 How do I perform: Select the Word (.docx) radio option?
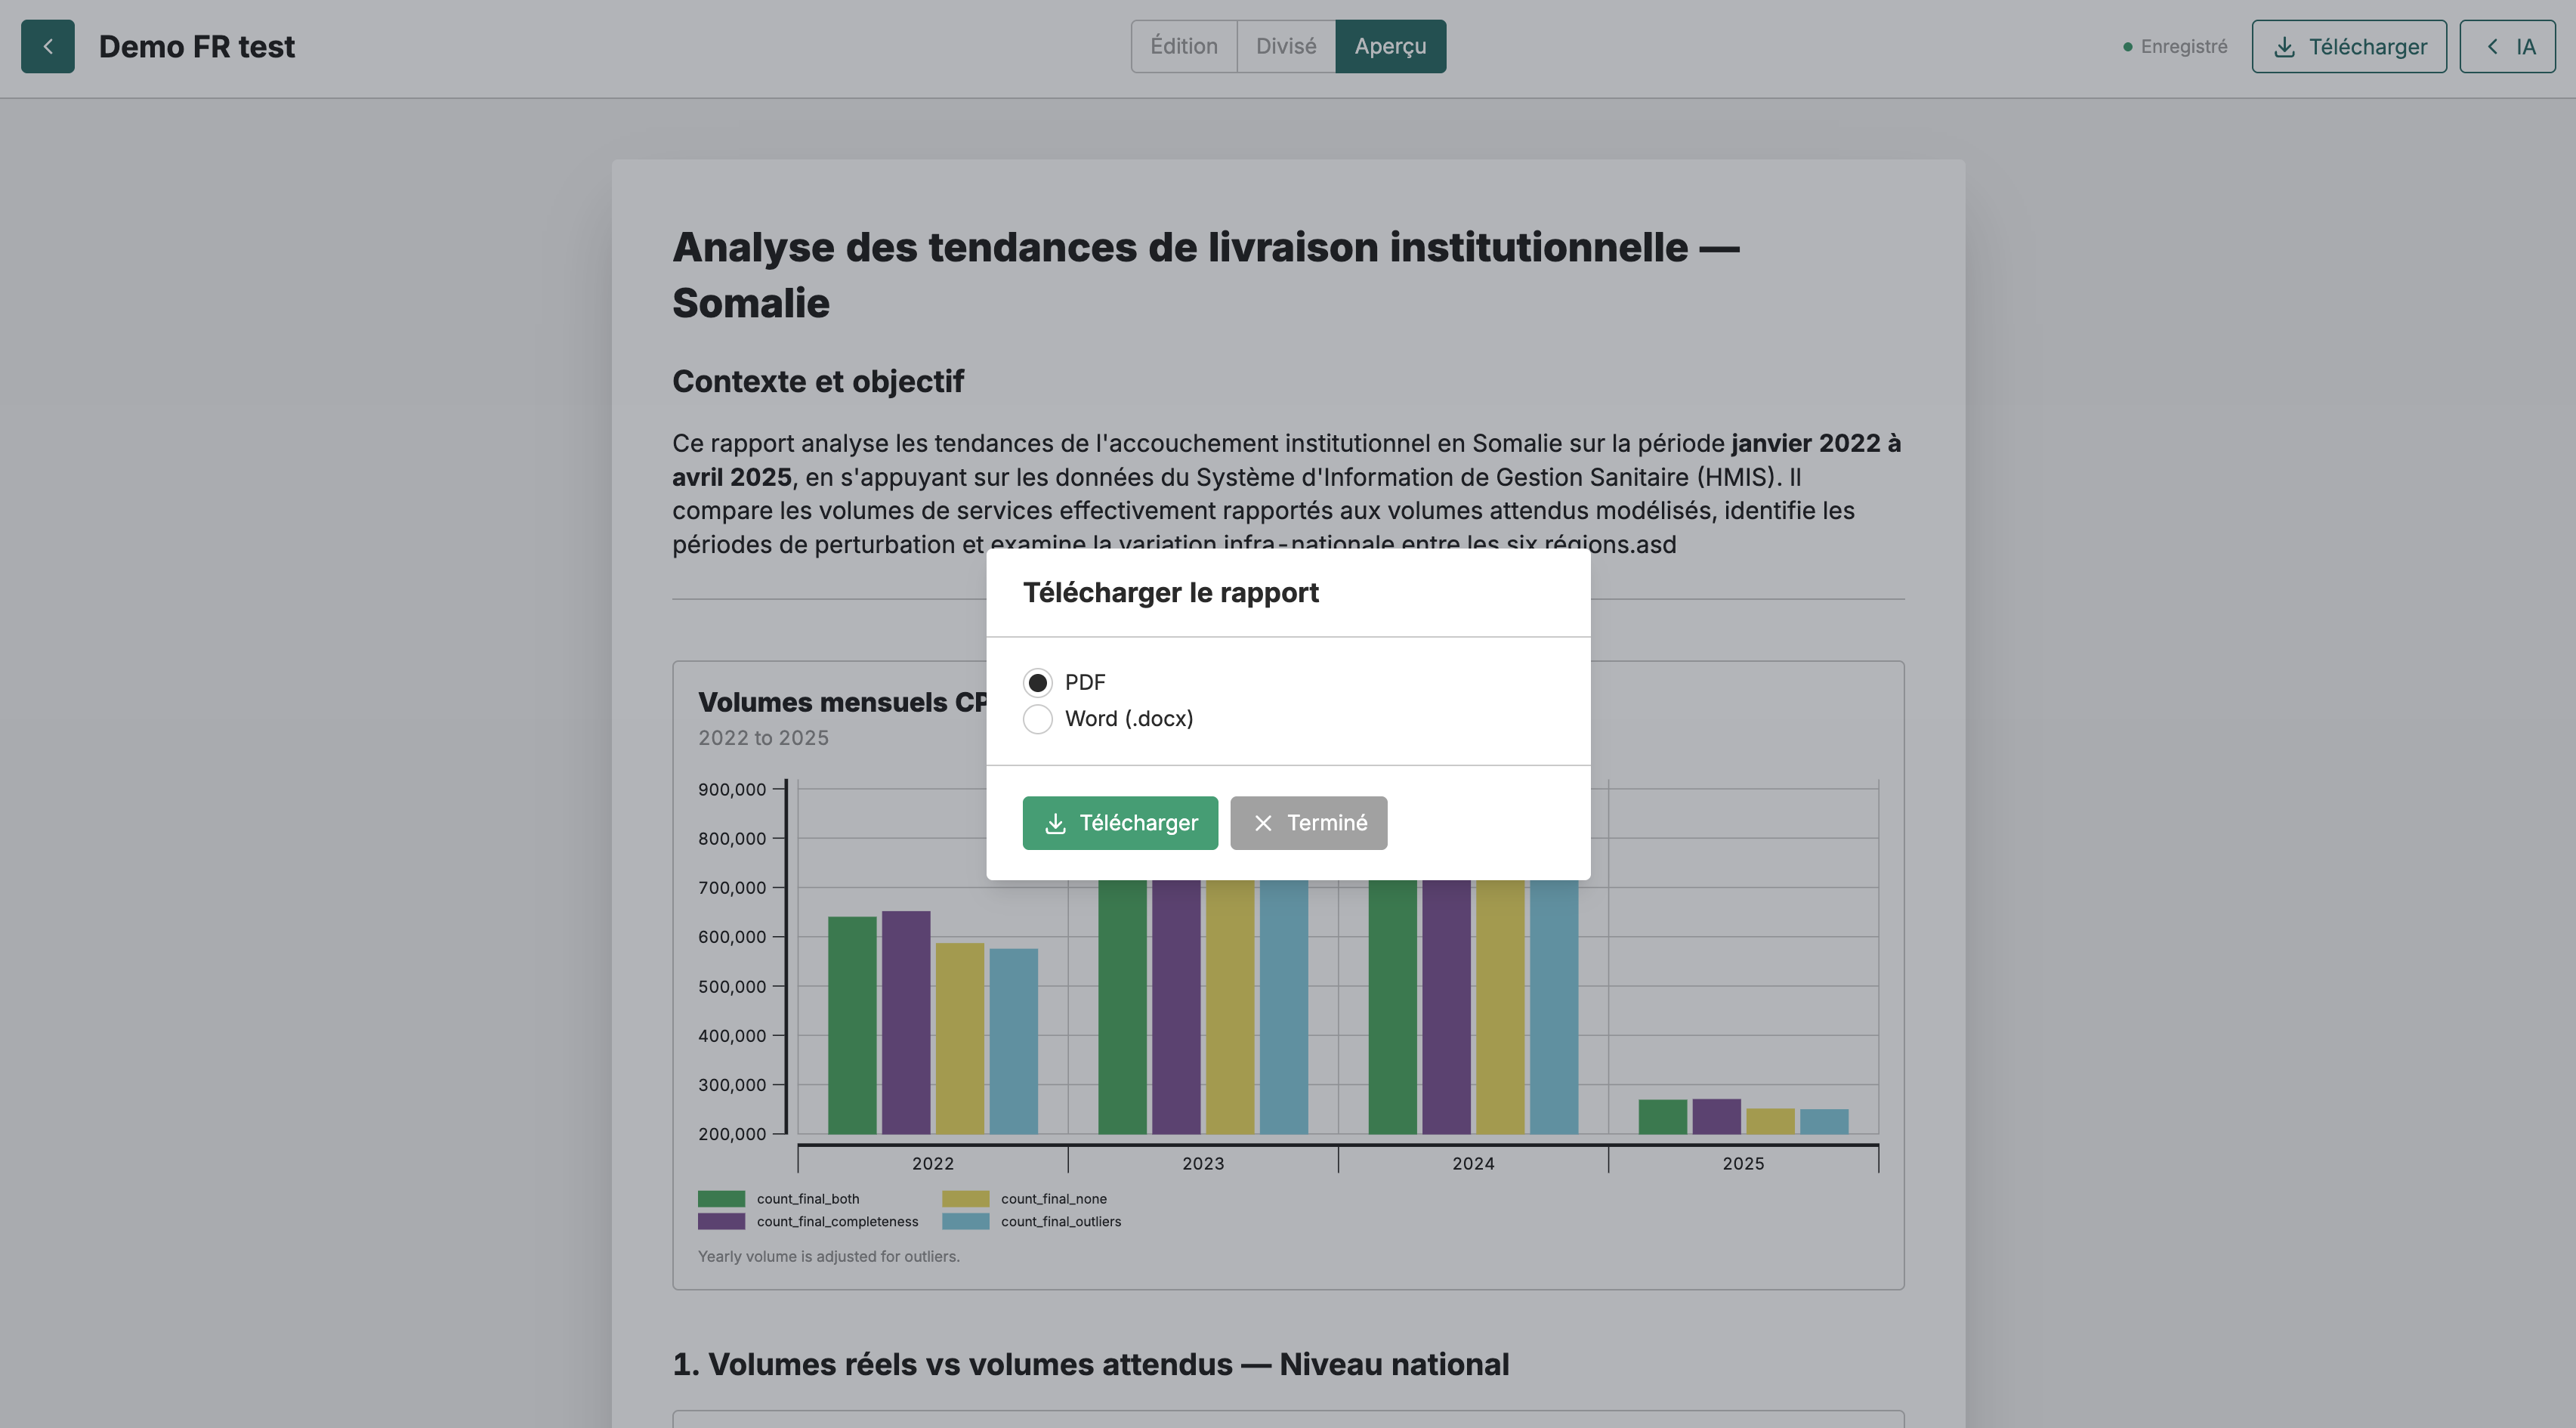tap(1037, 719)
